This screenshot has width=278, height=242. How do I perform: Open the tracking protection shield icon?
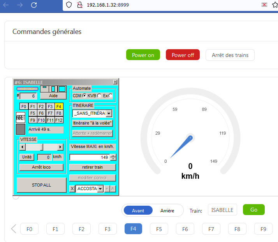click(69, 5)
